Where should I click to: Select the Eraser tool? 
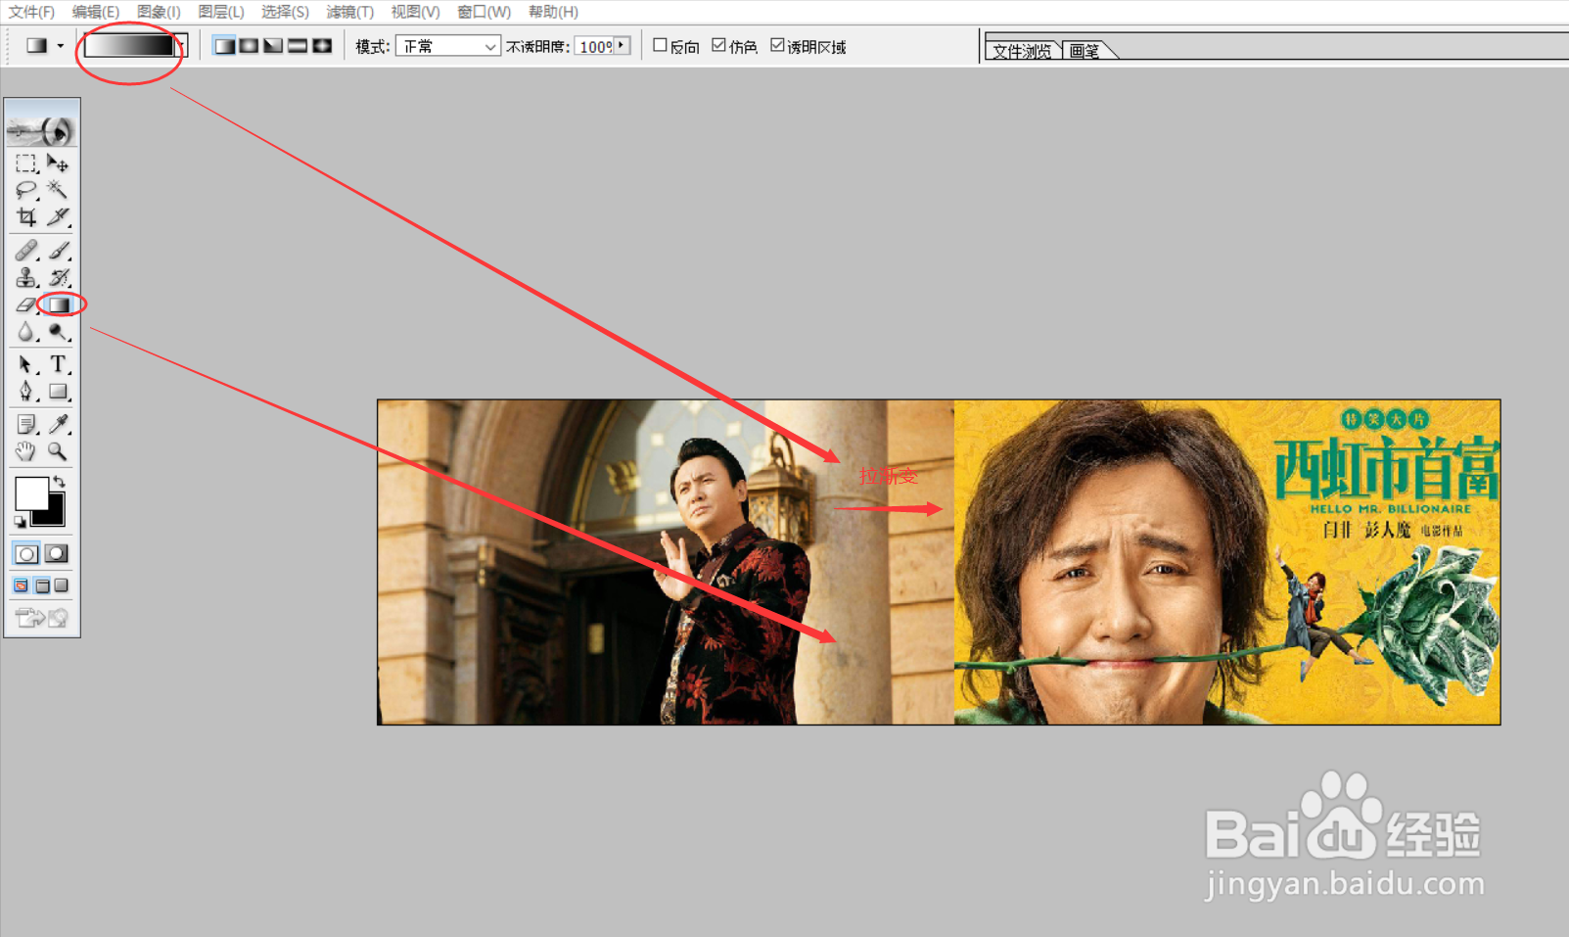click(x=26, y=305)
